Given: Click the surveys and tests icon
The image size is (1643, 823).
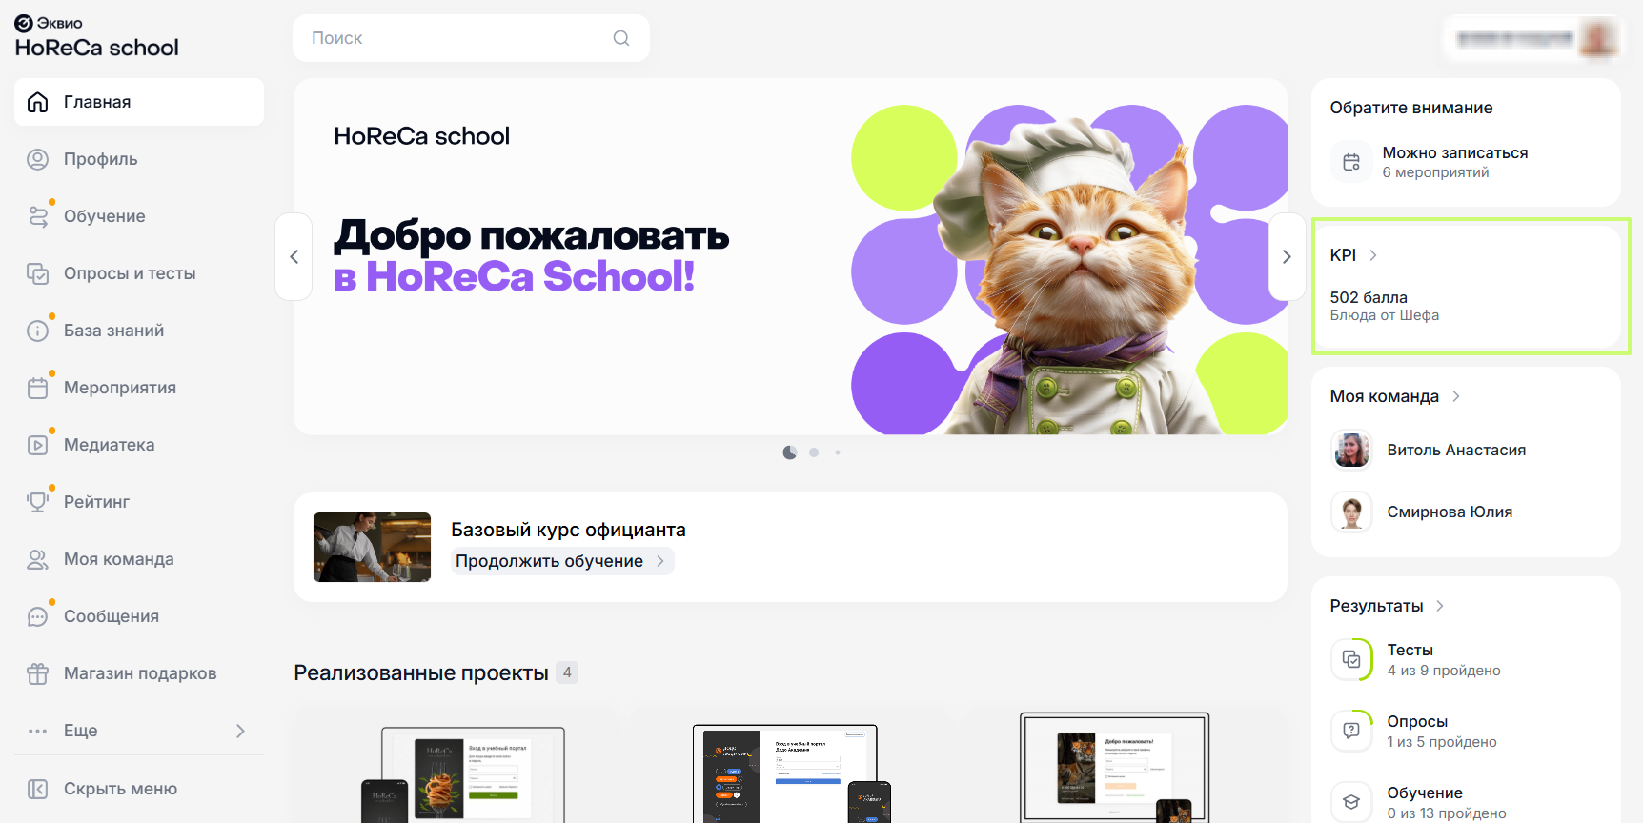Looking at the screenshot, I should 37,273.
